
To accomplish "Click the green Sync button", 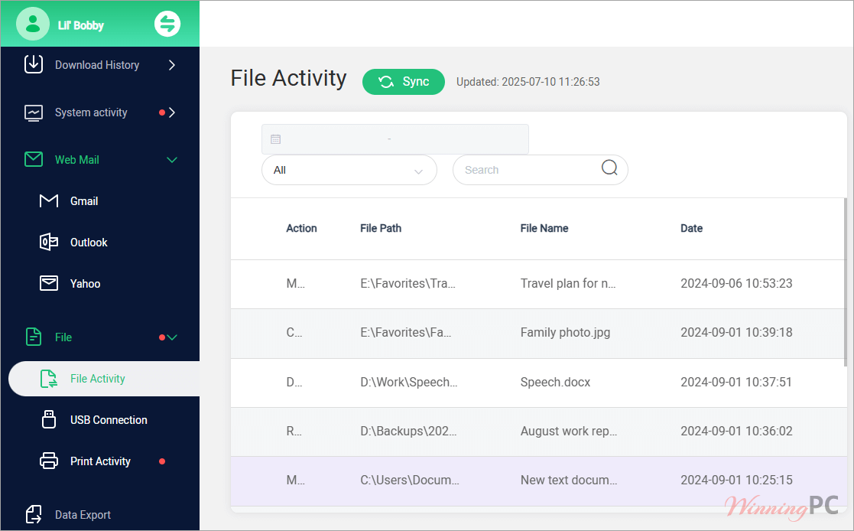I will coord(404,82).
